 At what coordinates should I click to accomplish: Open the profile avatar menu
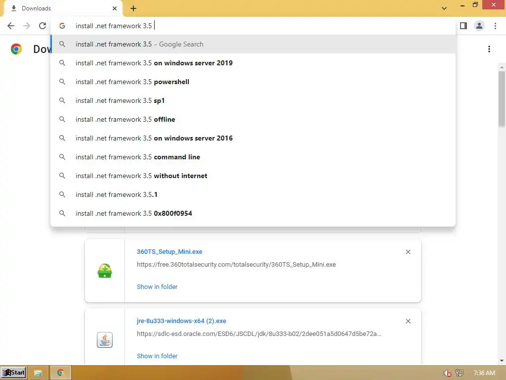coord(479,26)
